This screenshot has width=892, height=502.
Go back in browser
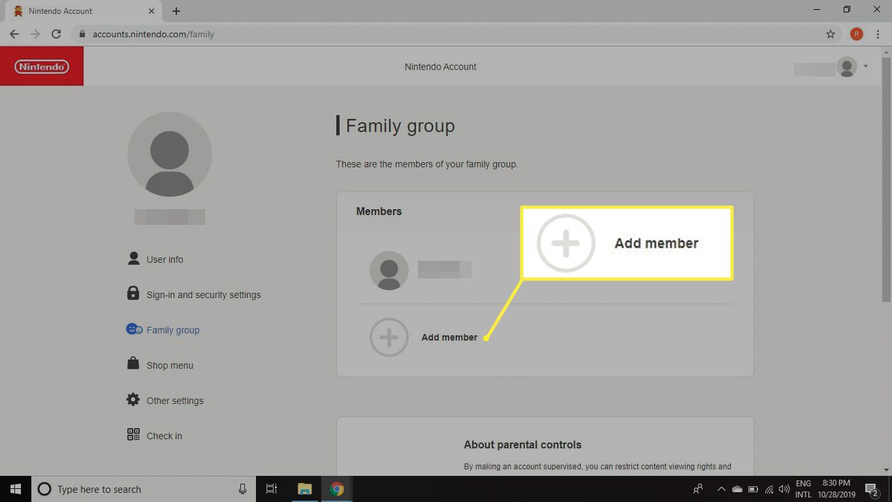(x=14, y=34)
